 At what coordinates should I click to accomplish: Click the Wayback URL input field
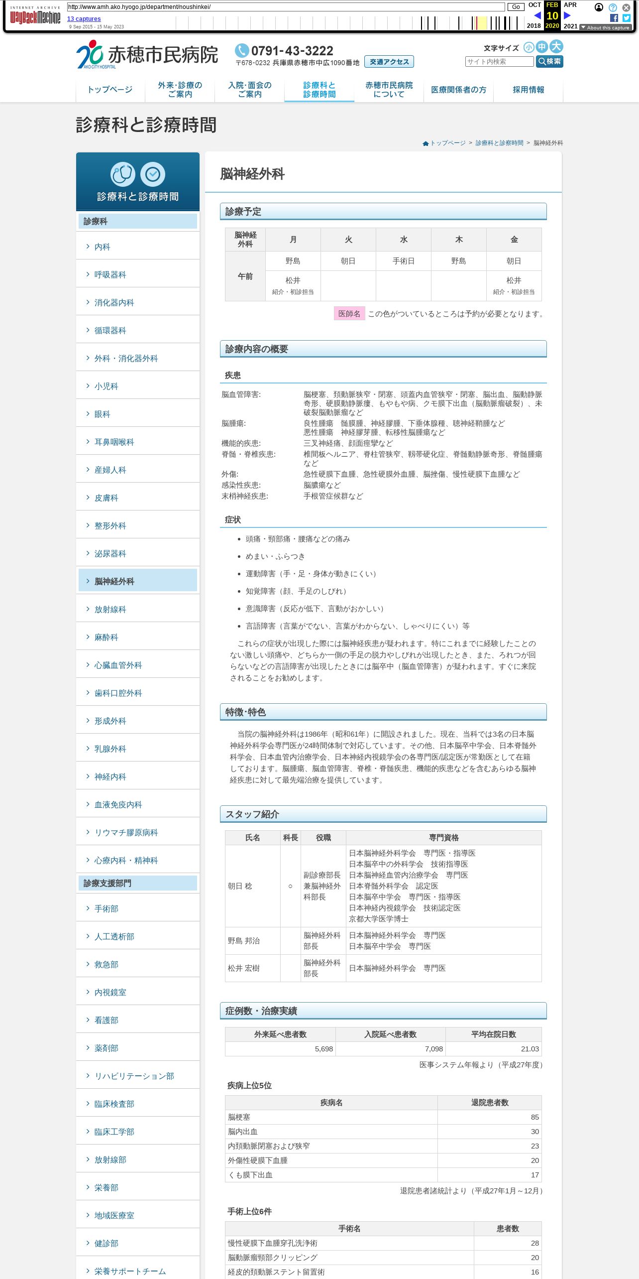(x=286, y=7)
